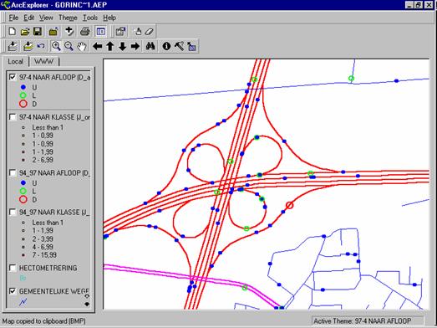The width and height of the screenshot is (437, 328).
Task: Click legend class '2 - 6,99'
Action: click(43, 160)
